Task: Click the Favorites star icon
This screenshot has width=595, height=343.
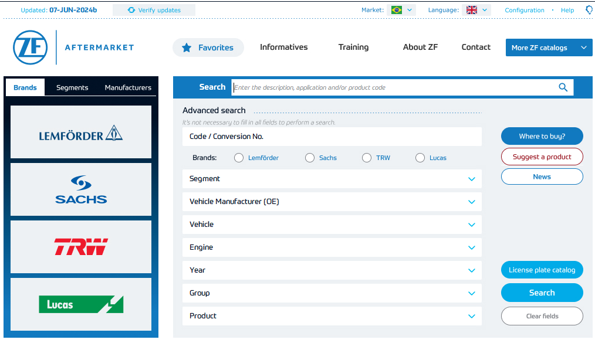Action: point(187,47)
